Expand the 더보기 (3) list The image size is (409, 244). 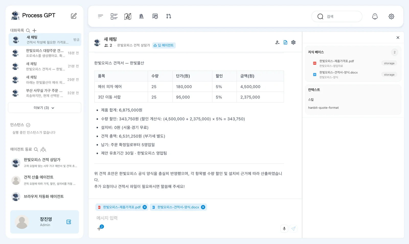click(44, 108)
